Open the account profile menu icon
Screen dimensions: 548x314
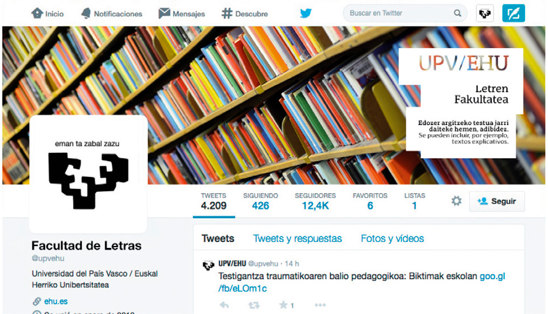point(485,13)
